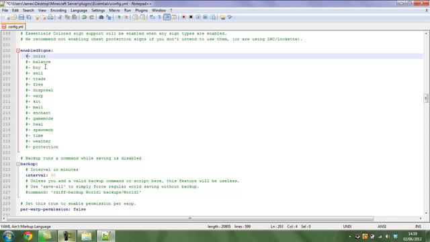The image size is (430, 242).
Task: Open the Edit menu
Action: point(15,11)
